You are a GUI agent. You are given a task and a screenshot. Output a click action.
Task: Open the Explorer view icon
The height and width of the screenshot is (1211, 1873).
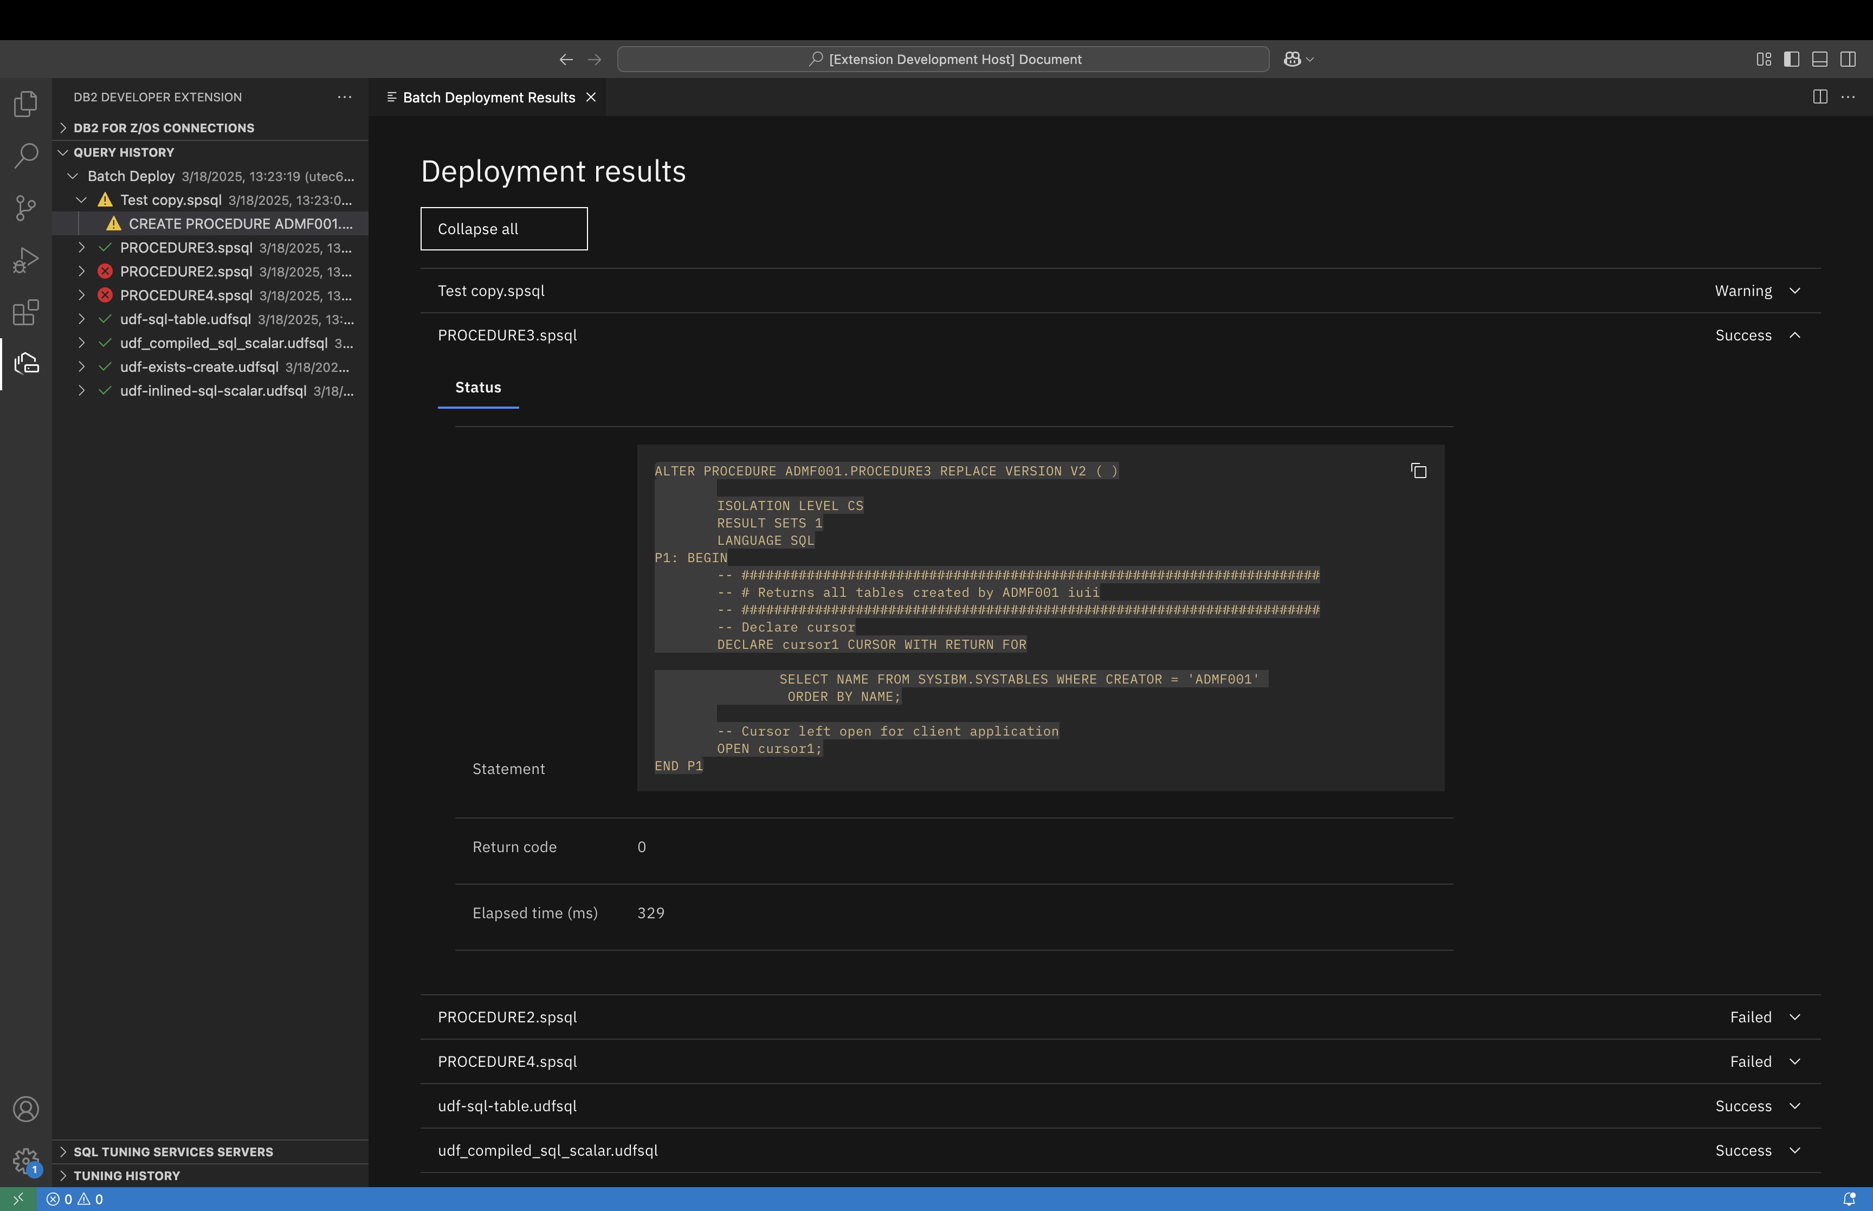(26, 104)
